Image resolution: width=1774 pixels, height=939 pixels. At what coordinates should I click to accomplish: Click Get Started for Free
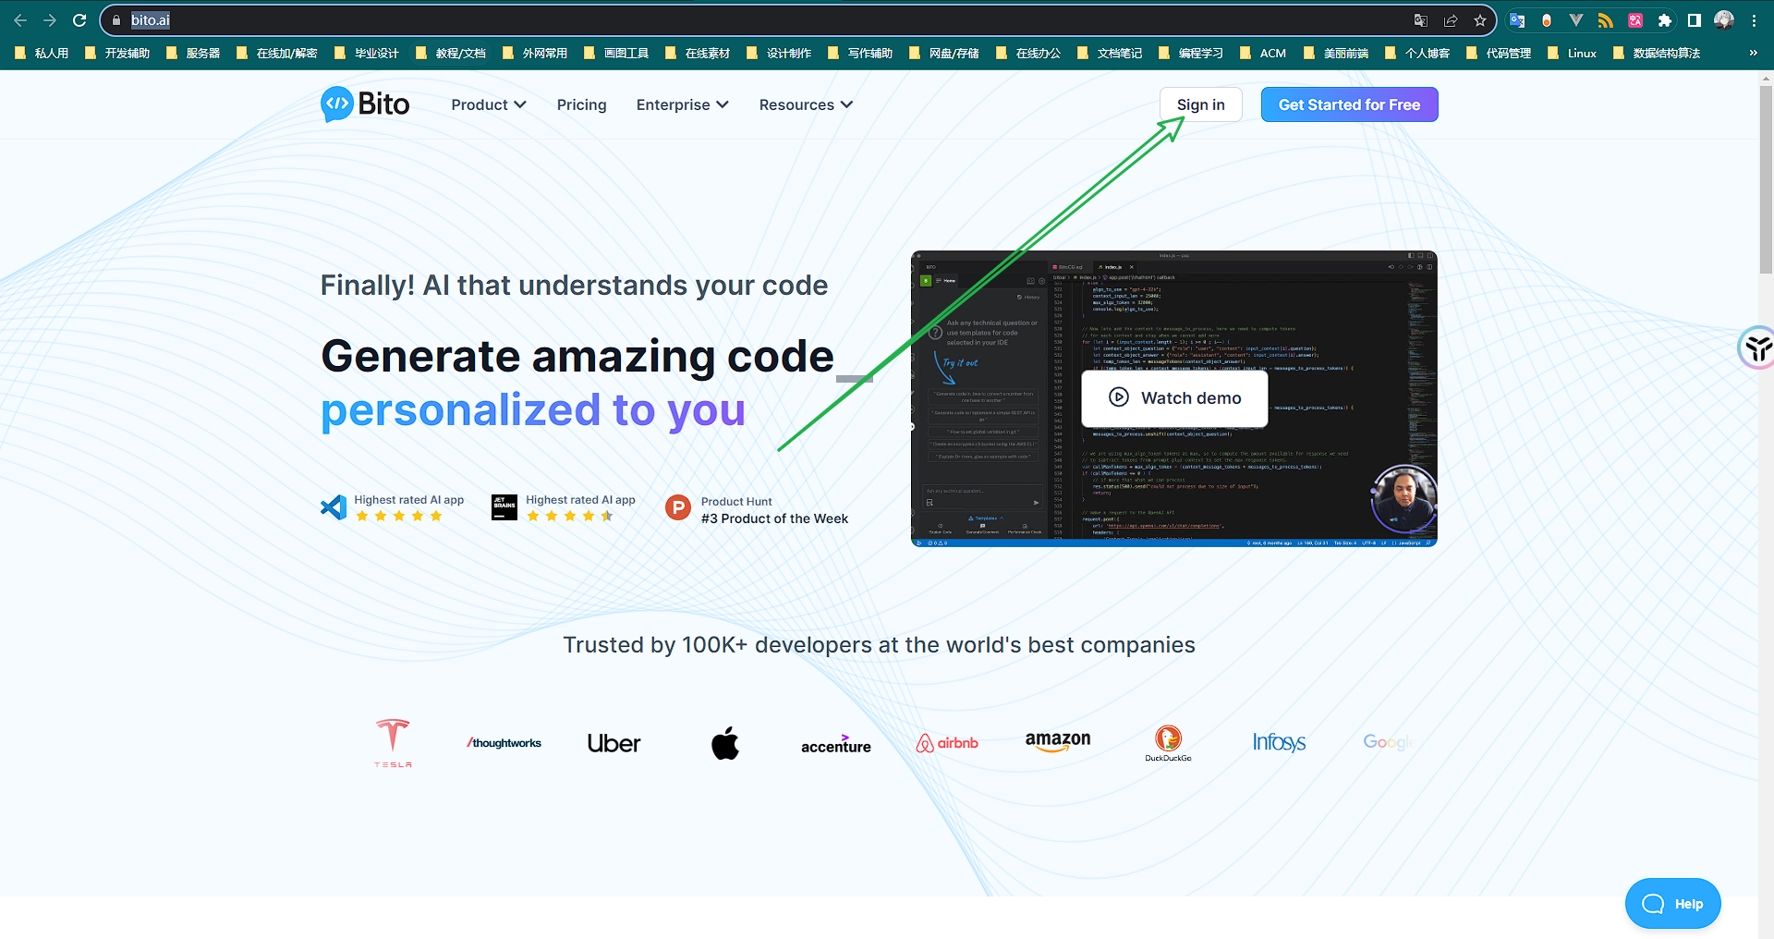(x=1349, y=104)
